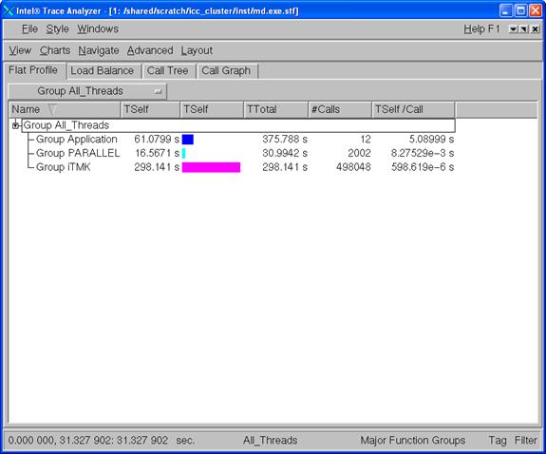Click the Name column sort triangle
The height and width of the screenshot is (454, 546).
point(52,109)
